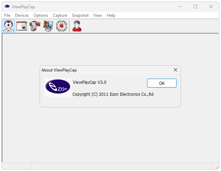Open the Snapshot menu

pyautogui.click(x=80, y=15)
